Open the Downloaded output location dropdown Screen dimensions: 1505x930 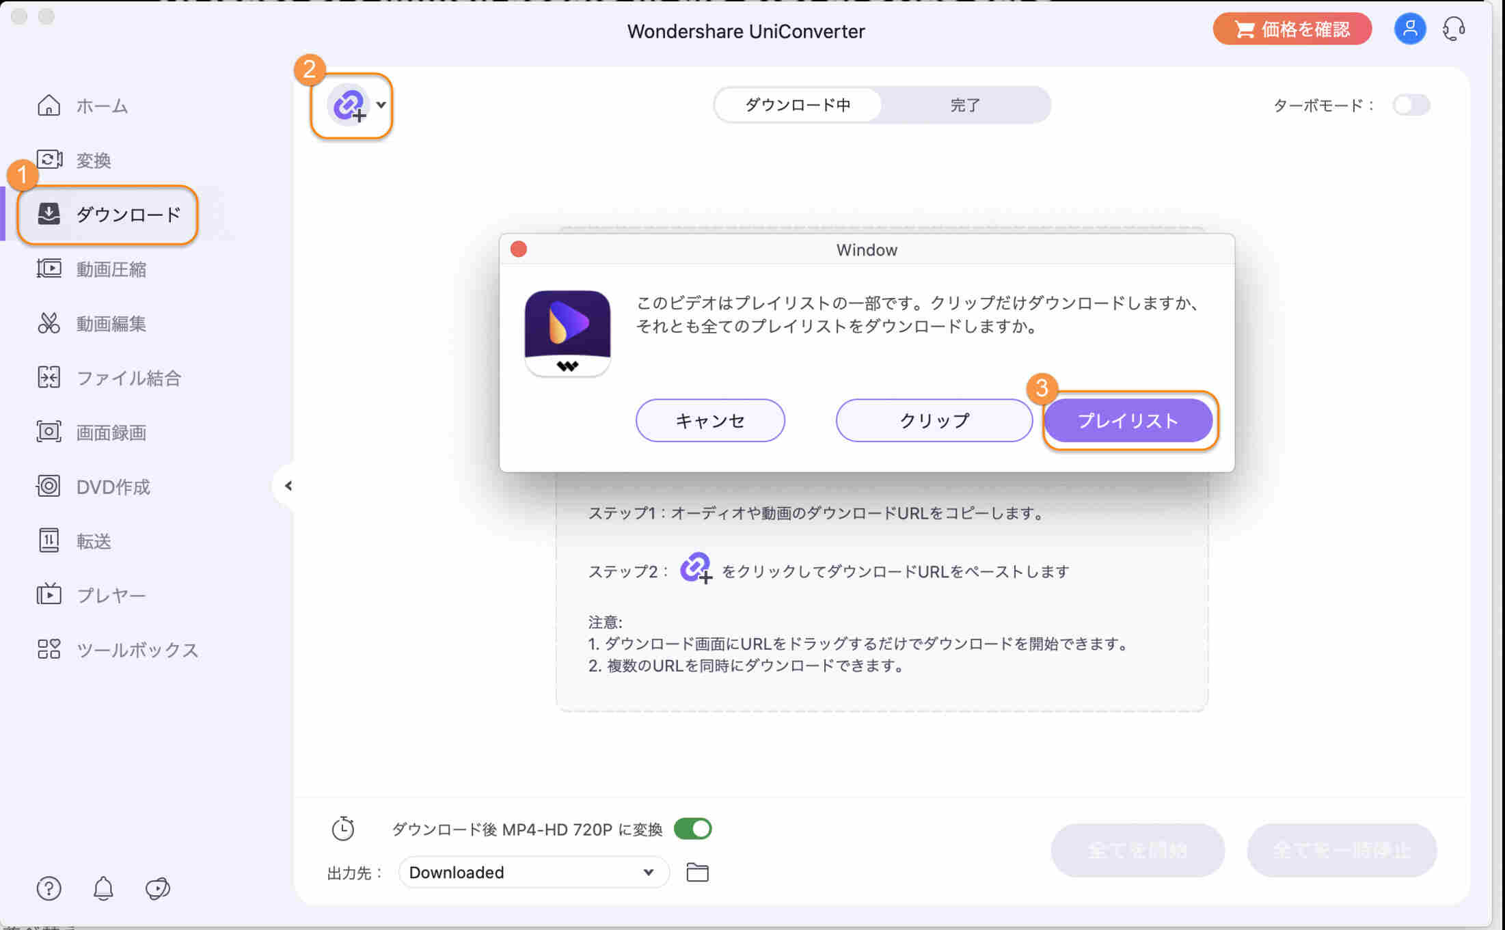pos(533,873)
